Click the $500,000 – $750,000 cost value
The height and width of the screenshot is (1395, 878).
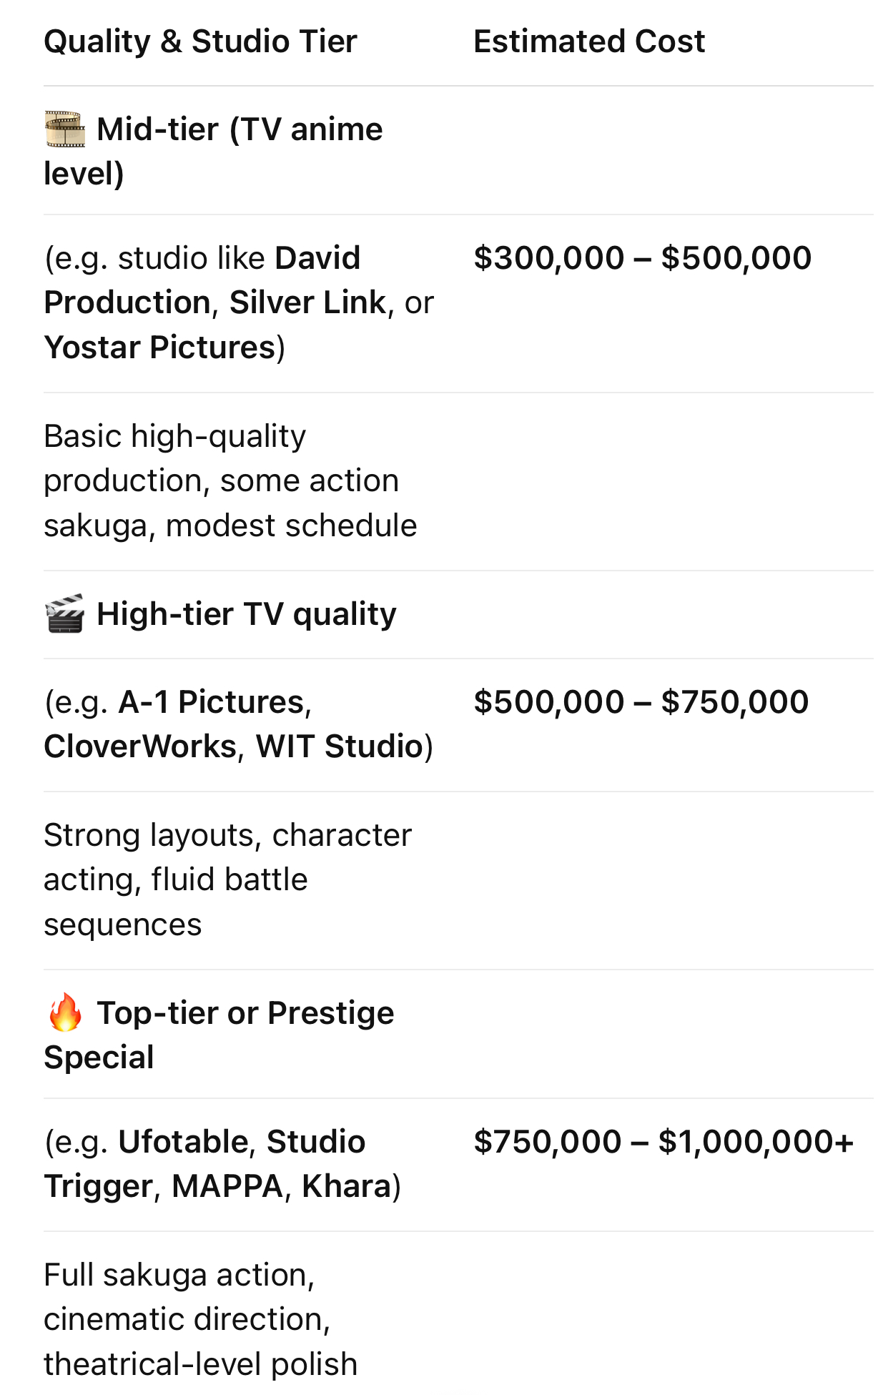[641, 702]
